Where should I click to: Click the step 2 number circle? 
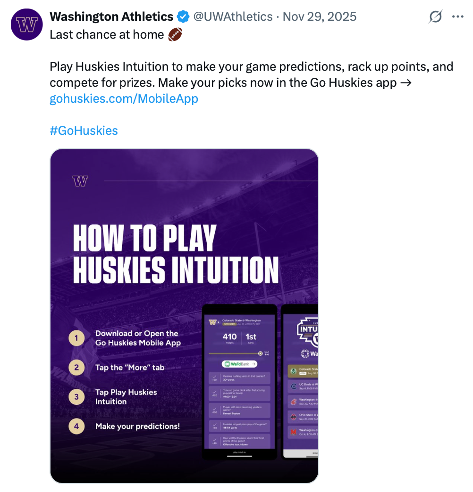click(76, 367)
